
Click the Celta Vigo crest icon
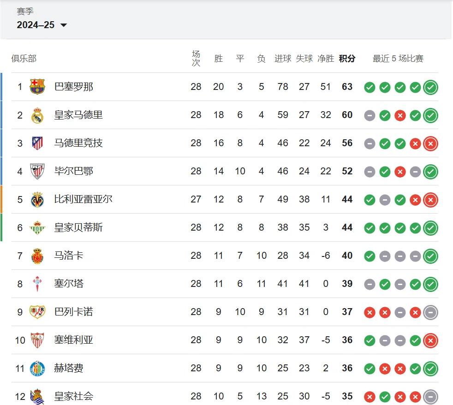pyautogui.click(x=37, y=284)
